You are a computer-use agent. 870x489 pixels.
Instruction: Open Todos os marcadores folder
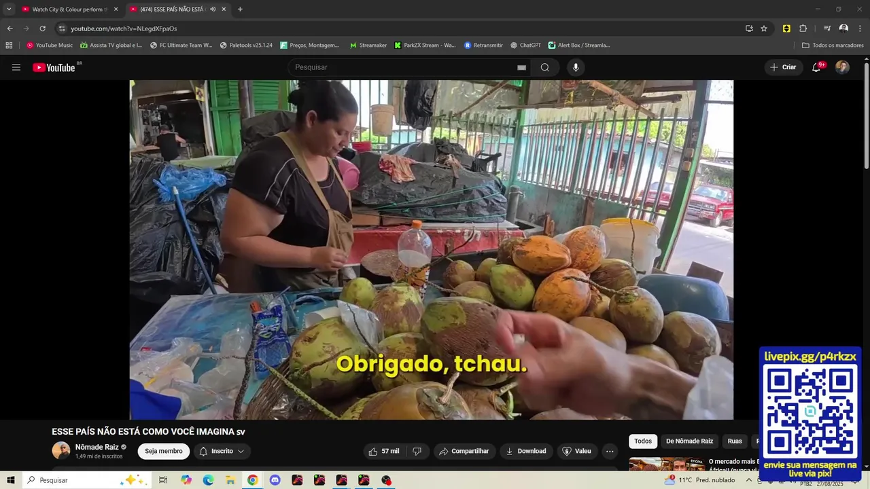833,46
